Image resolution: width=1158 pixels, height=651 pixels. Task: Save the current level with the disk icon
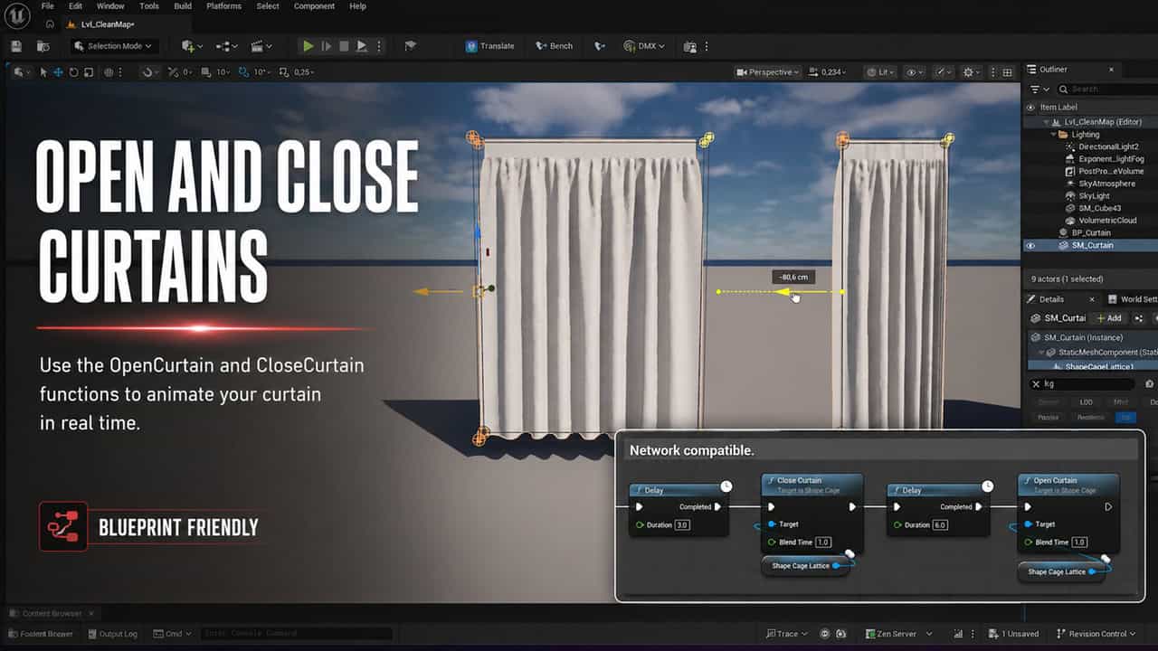click(x=15, y=46)
